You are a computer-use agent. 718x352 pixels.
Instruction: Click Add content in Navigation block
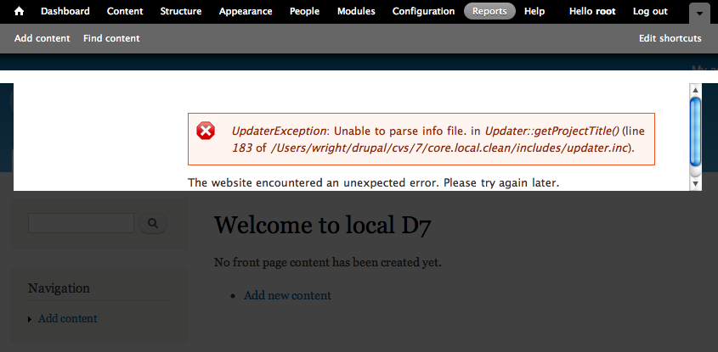coord(68,319)
